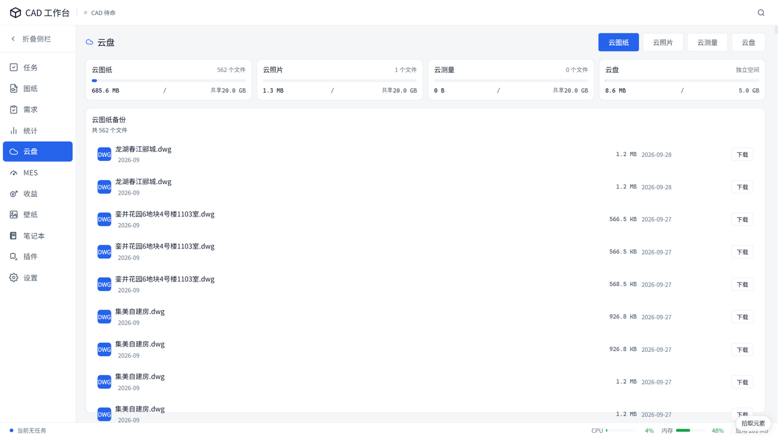The width and height of the screenshot is (778, 438).
Task: Open the 收益 earnings icon
Action: click(14, 194)
